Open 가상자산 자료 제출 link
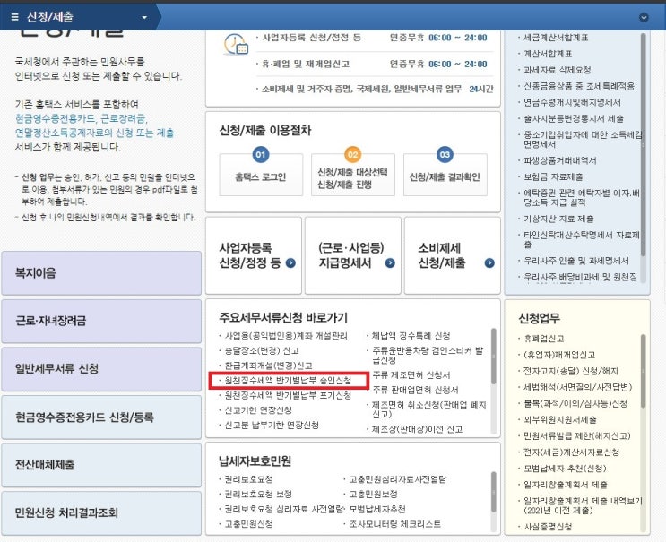666x542 pixels. click(x=558, y=219)
